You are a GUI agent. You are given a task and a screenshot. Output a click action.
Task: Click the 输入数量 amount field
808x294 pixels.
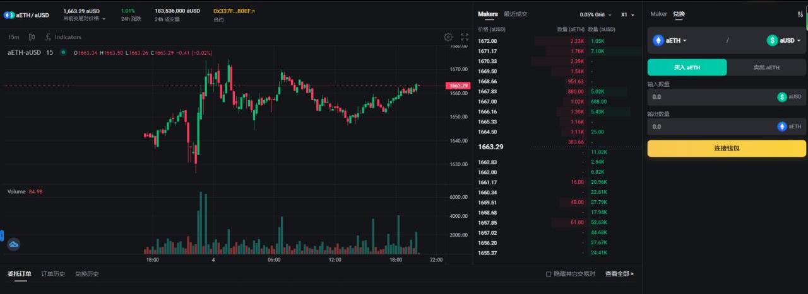(x=710, y=97)
